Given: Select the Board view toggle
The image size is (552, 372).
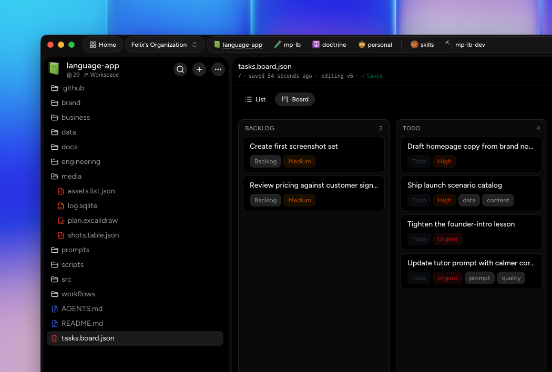Looking at the screenshot, I should [295, 99].
